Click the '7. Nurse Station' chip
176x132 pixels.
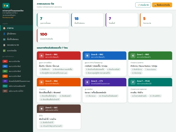151,69
